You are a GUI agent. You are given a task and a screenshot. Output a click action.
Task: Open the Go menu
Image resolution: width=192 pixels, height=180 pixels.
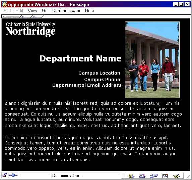coord(45,10)
